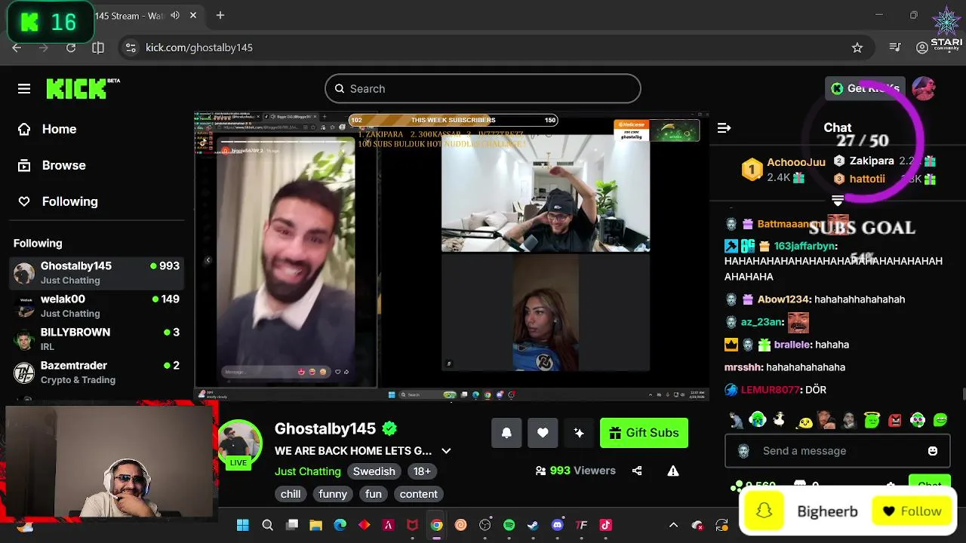Click the green Gift Subs button
The width and height of the screenshot is (966, 543).
[x=644, y=433]
